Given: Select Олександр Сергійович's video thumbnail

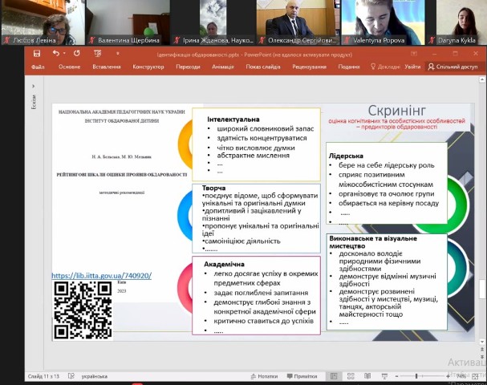Looking at the screenshot, I should pyautogui.click(x=290, y=22).
